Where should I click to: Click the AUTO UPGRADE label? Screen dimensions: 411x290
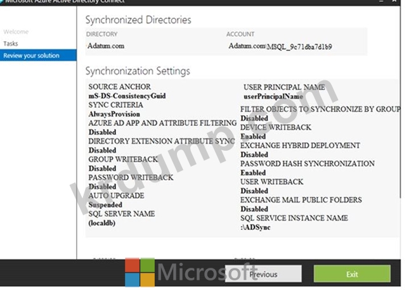[116, 196]
